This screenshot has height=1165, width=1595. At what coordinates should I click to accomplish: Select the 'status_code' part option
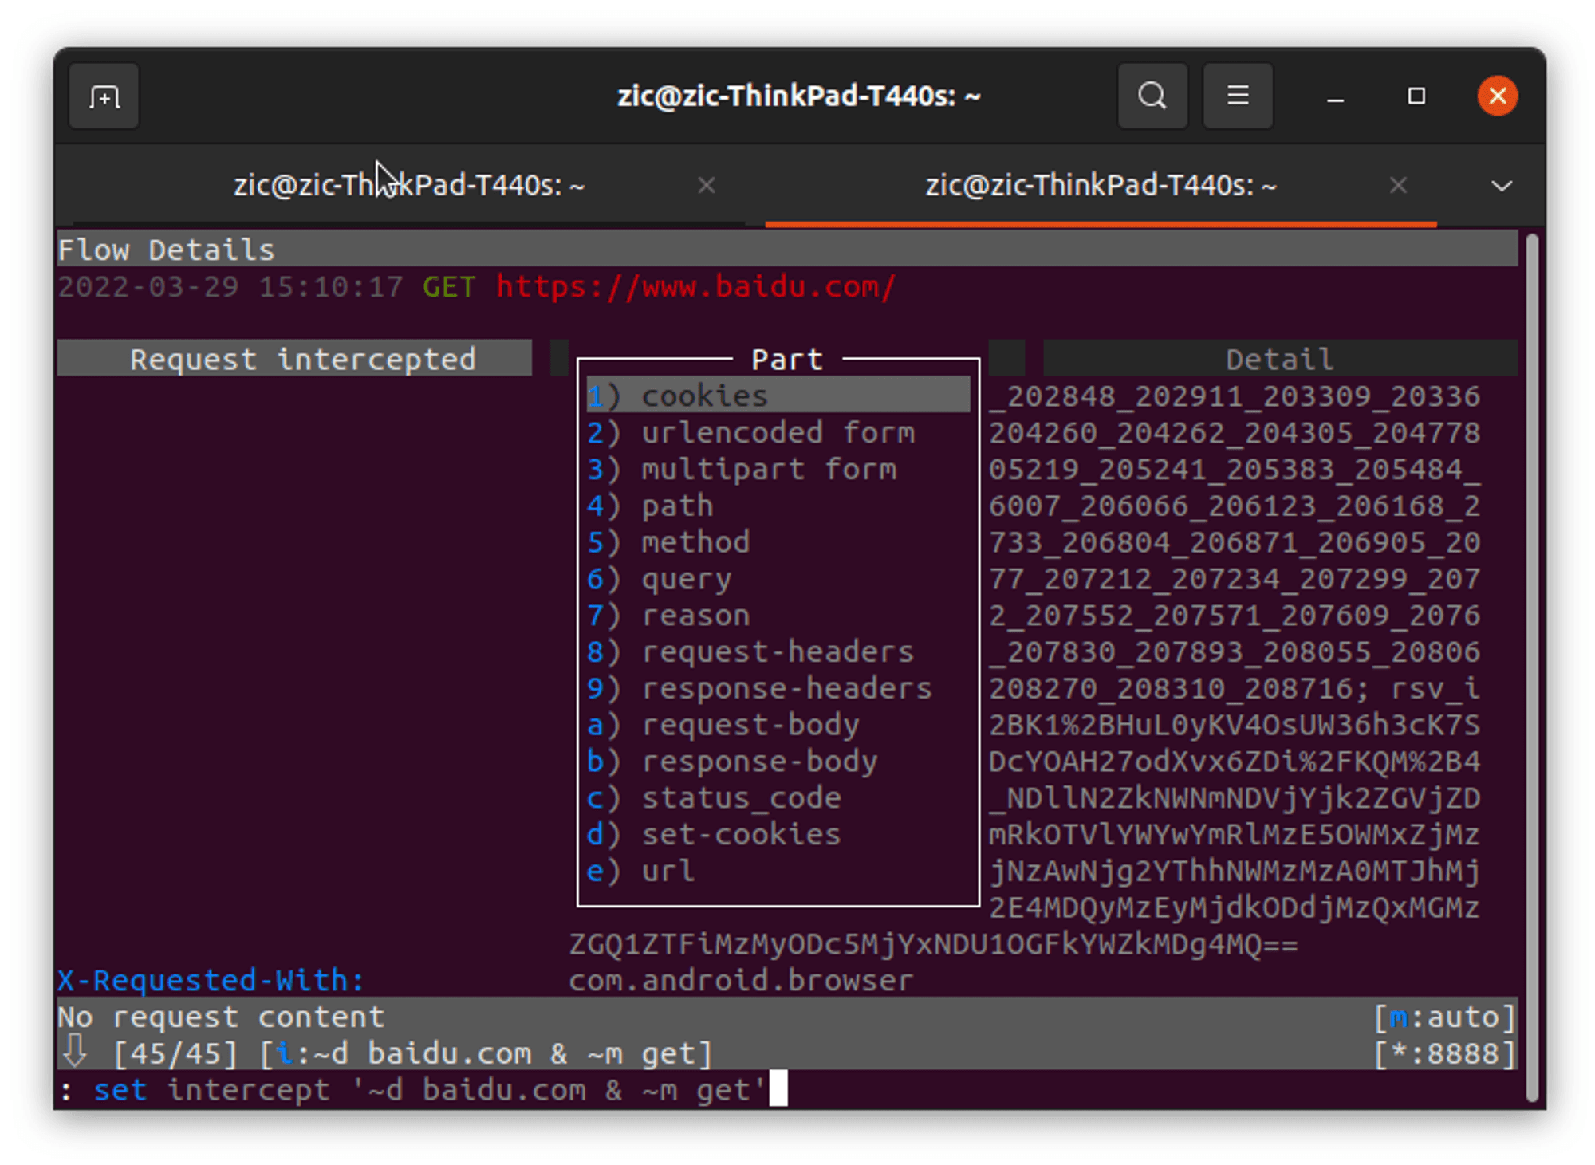point(778,797)
